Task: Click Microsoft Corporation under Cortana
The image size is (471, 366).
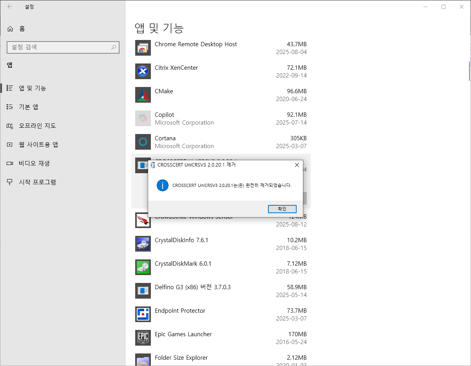Action: point(184,146)
